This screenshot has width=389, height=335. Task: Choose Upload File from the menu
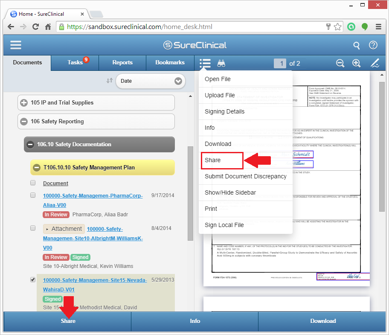pyautogui.click(x=246, y=95)
